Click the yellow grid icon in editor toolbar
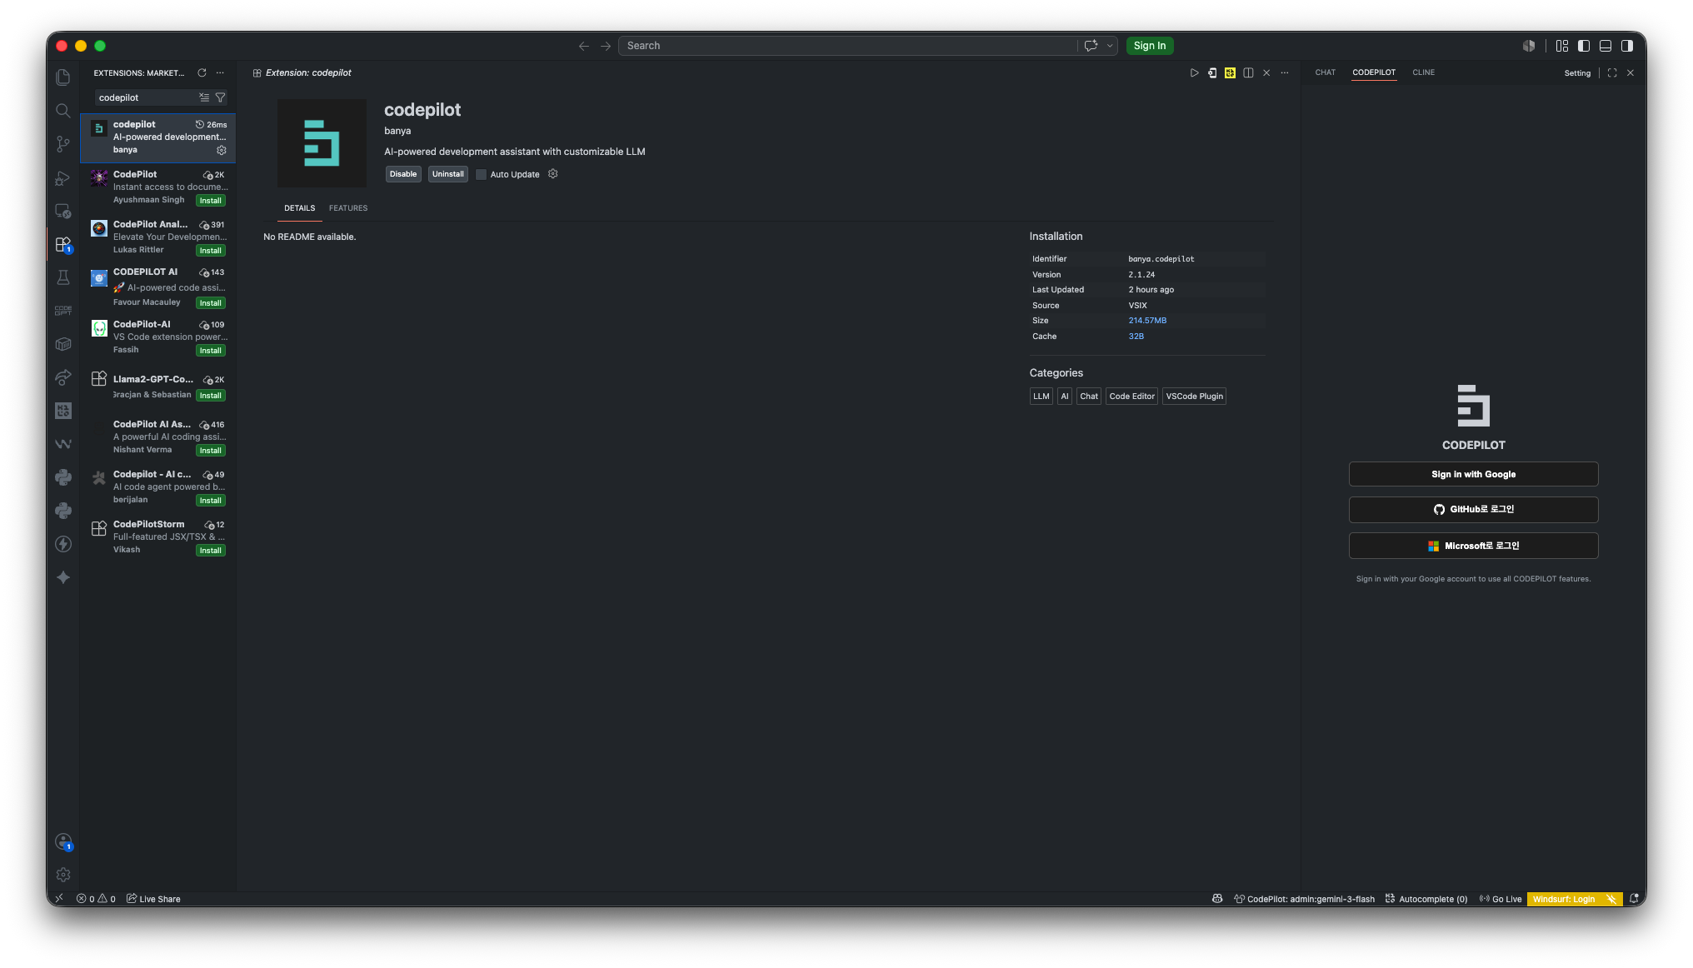The width and height of the screenshot is (1693, 968). click(x=1230, y=73)
